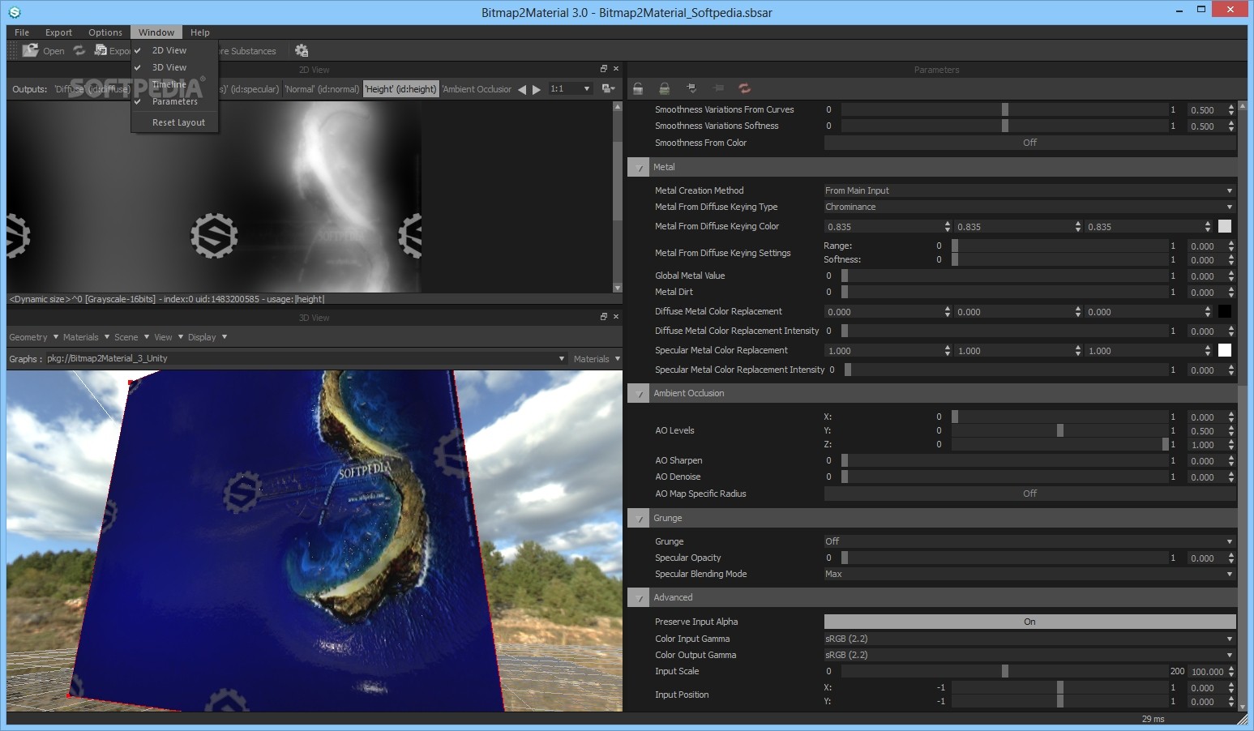Adjust the Specular Opacity value stepper

[1231, 558]
